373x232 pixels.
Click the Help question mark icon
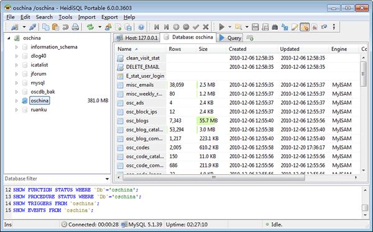(141, 27)
